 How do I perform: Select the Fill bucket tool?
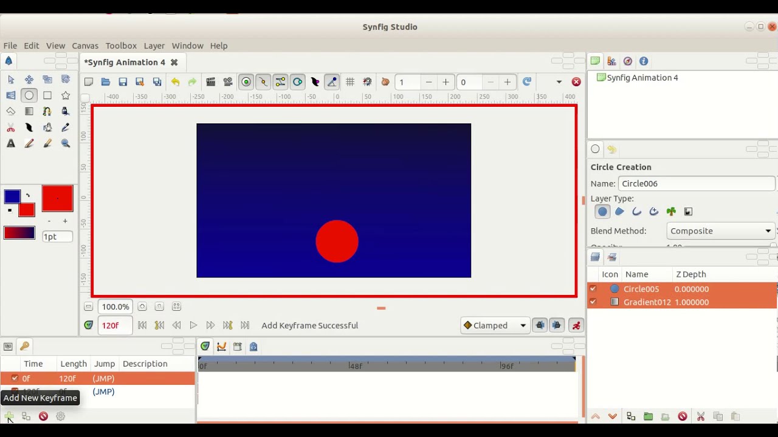tap(47, 127)
